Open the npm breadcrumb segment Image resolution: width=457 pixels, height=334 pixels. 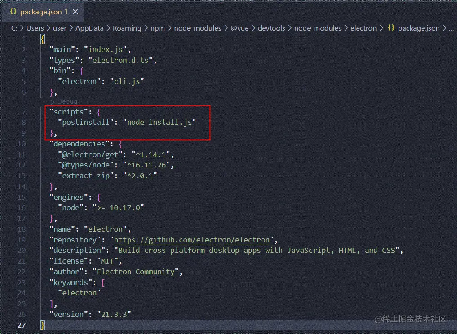point(157,28)
